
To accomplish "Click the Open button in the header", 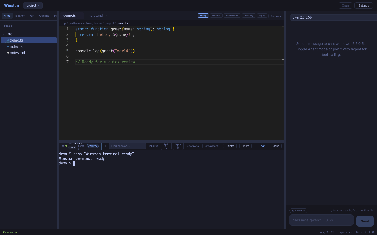I will [345, 5].
